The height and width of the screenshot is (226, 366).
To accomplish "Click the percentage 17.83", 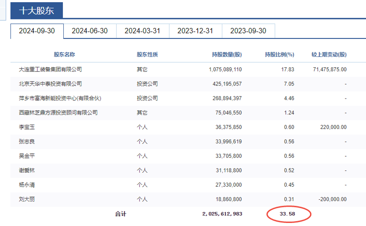I will click(x=287, y=69).
